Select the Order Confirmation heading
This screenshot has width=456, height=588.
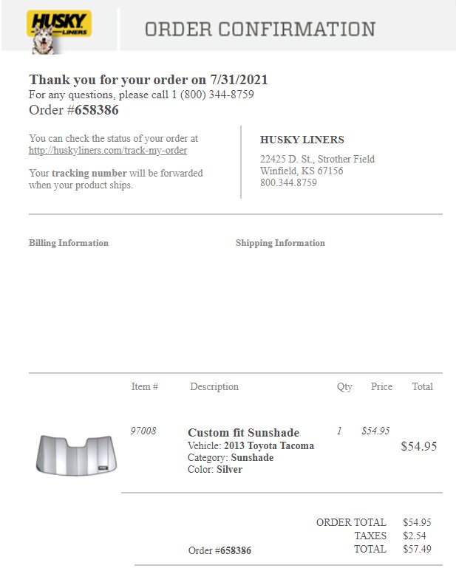click(x=260, y=30)
